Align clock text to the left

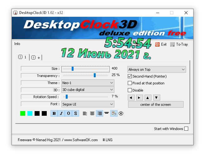coord(85,113)
